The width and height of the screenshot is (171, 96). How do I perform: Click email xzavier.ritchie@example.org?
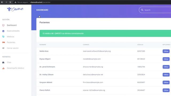coord(94,90)
